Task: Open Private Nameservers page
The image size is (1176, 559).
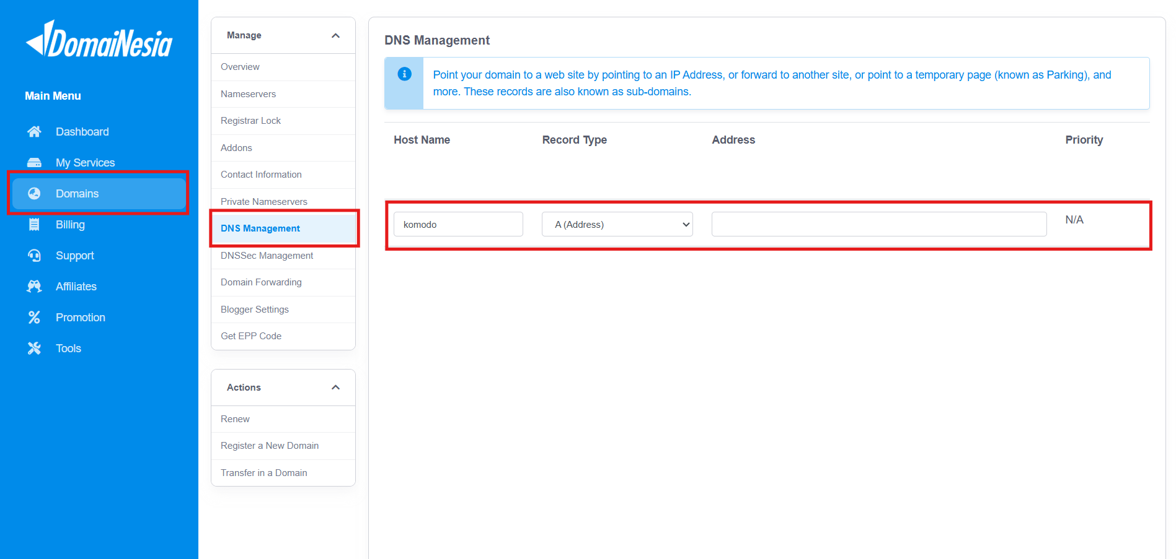Action: tap(283, 202)
